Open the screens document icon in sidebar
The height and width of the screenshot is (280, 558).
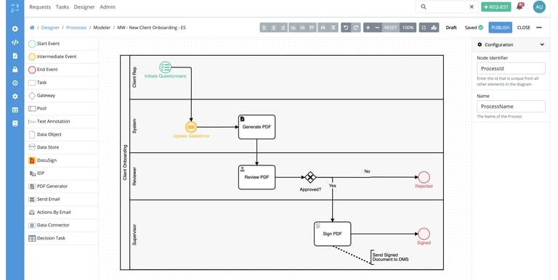tap(15, 56)
